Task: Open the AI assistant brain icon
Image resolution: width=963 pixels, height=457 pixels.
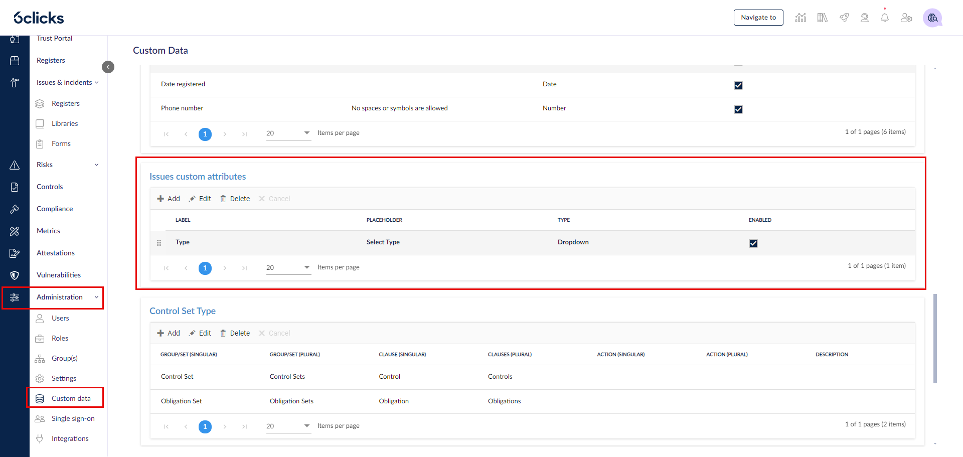Action: click(933, 18)
